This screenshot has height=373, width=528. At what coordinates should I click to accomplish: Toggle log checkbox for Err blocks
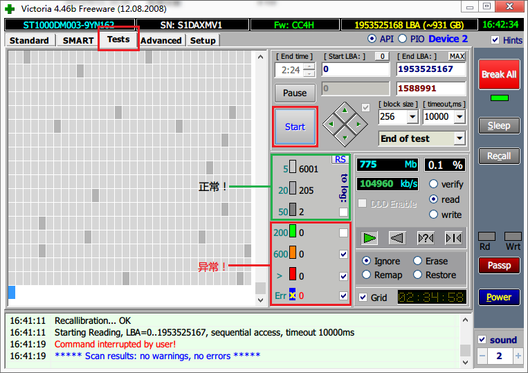click(343, 295)
